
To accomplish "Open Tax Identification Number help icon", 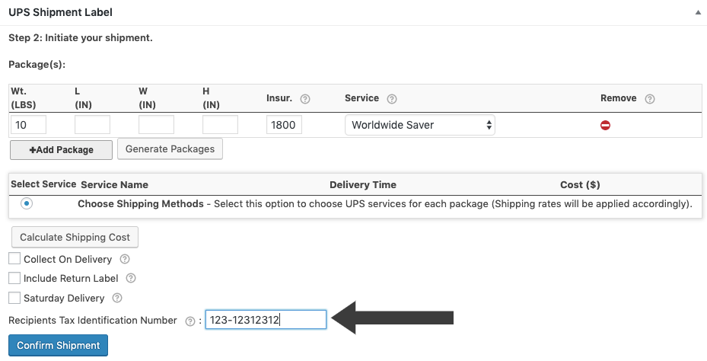I will (x=190, y=321).
